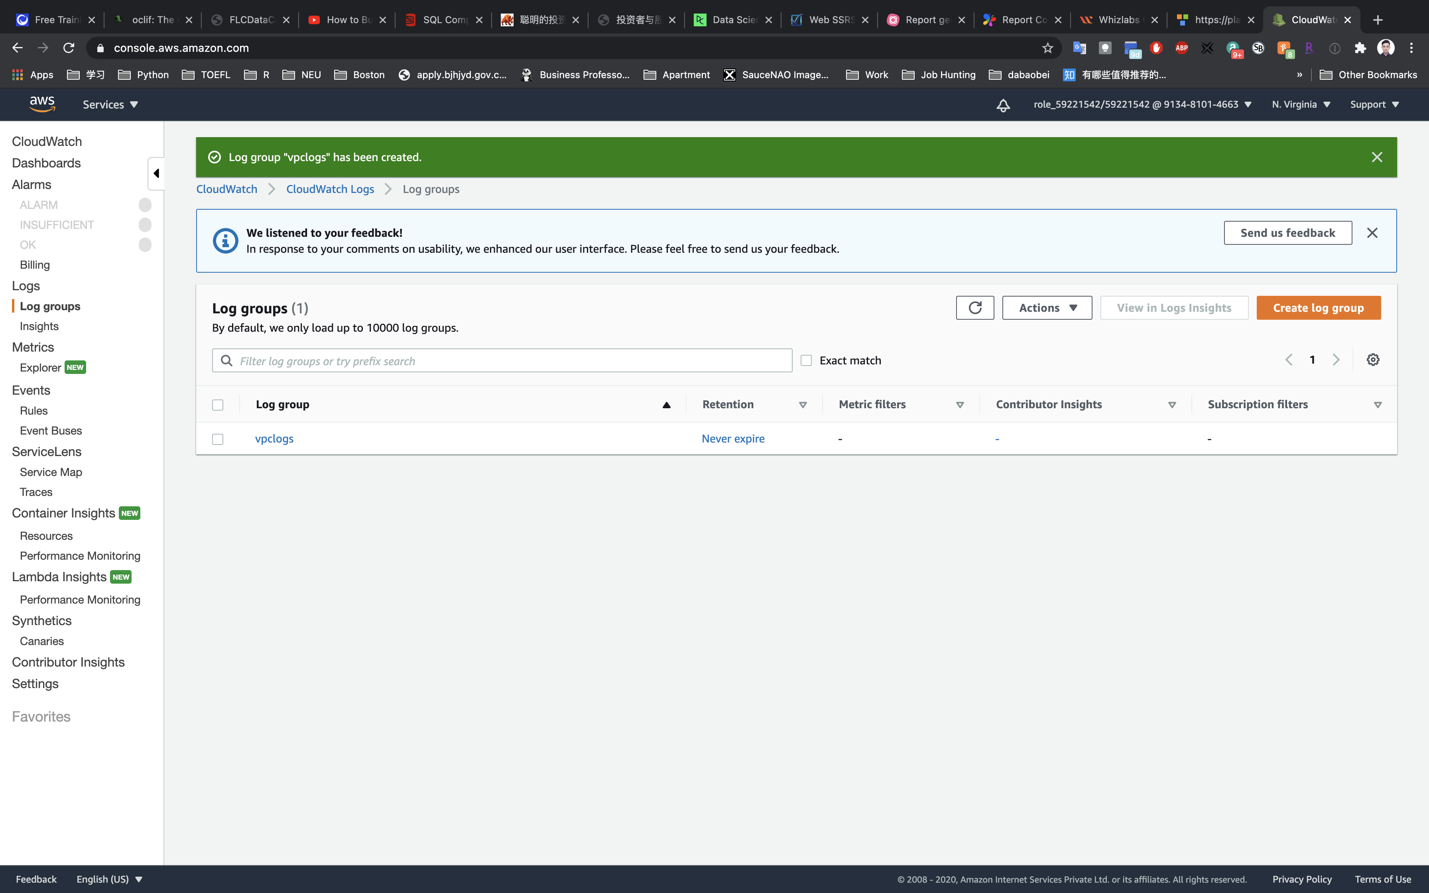This screenshot has height=893, width=1429.
Task: Click the AWS notifications bell icon
Action: click(1003, 105)
